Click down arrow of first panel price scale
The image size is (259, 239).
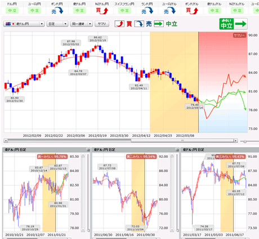pos(83,229)
